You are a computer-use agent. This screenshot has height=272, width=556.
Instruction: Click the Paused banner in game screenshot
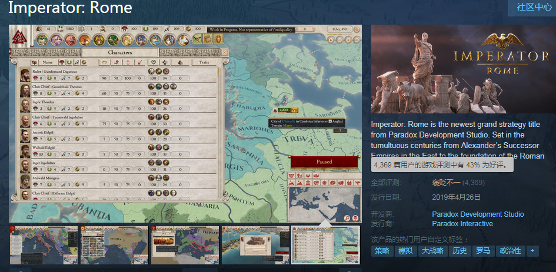tap(324, 162)
